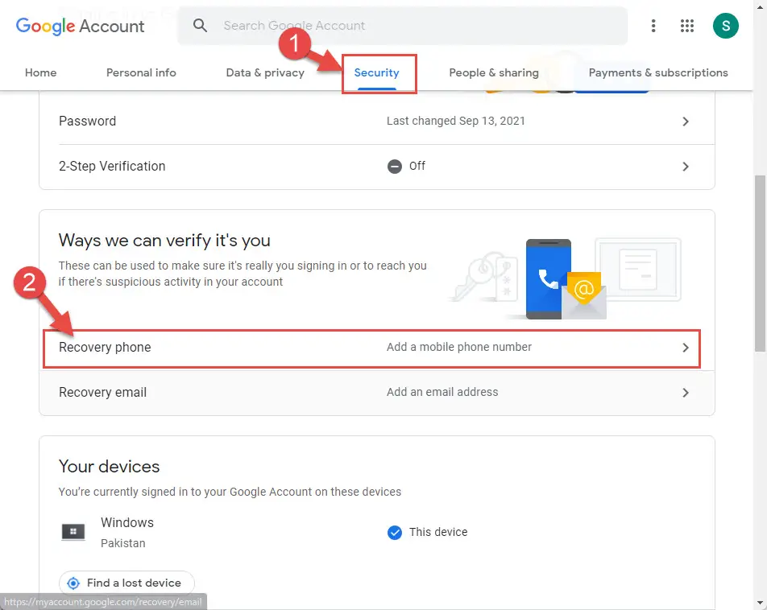Viewport: 767px width, 610px height.
Task: Click the vertical scrollbar thumb
Action: click(760, 263)
